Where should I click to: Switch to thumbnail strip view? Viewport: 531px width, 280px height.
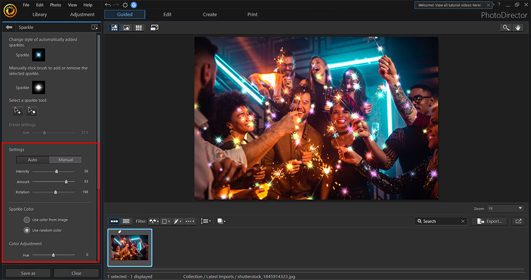coord(115,221)
